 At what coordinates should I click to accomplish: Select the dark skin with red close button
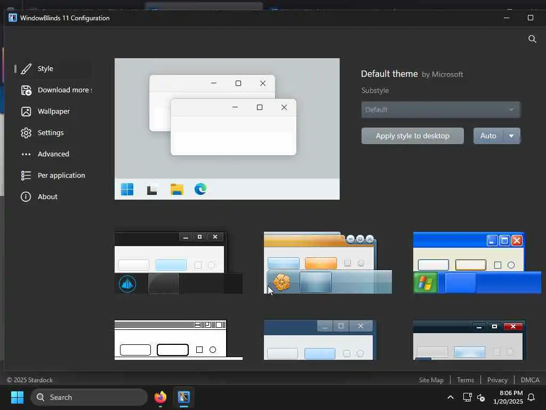[469, 340]
